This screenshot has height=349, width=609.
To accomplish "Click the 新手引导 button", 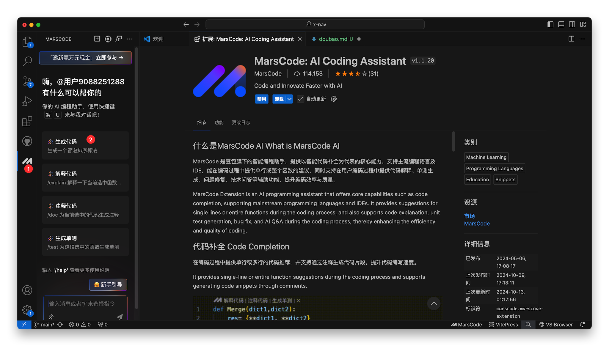I will pos(108,284).
